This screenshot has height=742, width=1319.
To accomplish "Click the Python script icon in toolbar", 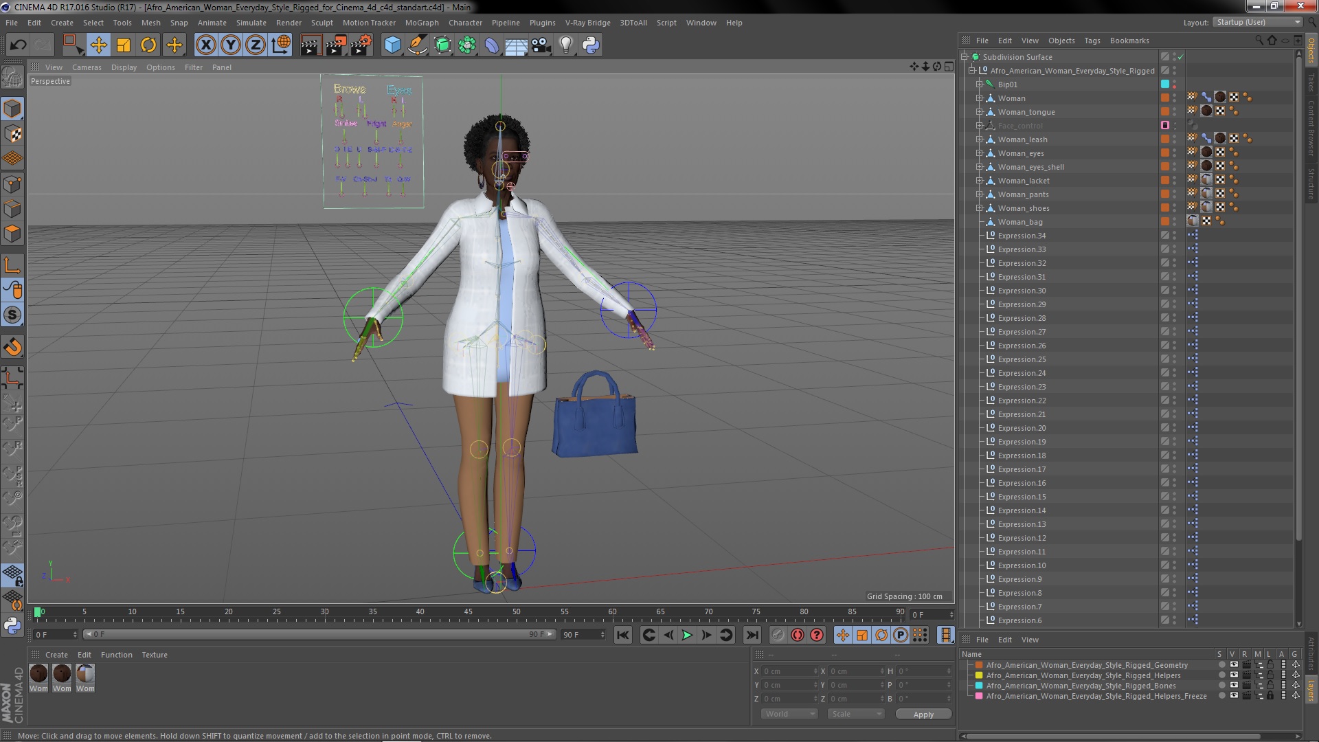I will click(x=591, y=45).
